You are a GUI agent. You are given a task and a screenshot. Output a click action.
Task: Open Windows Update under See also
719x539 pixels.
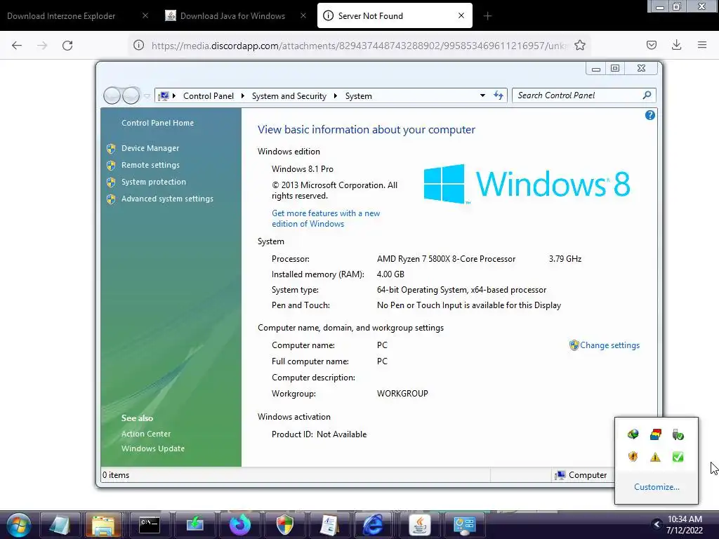click(x=152, y=448)
